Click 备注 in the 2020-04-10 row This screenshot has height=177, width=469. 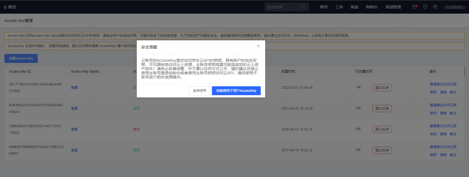(453, 134)
